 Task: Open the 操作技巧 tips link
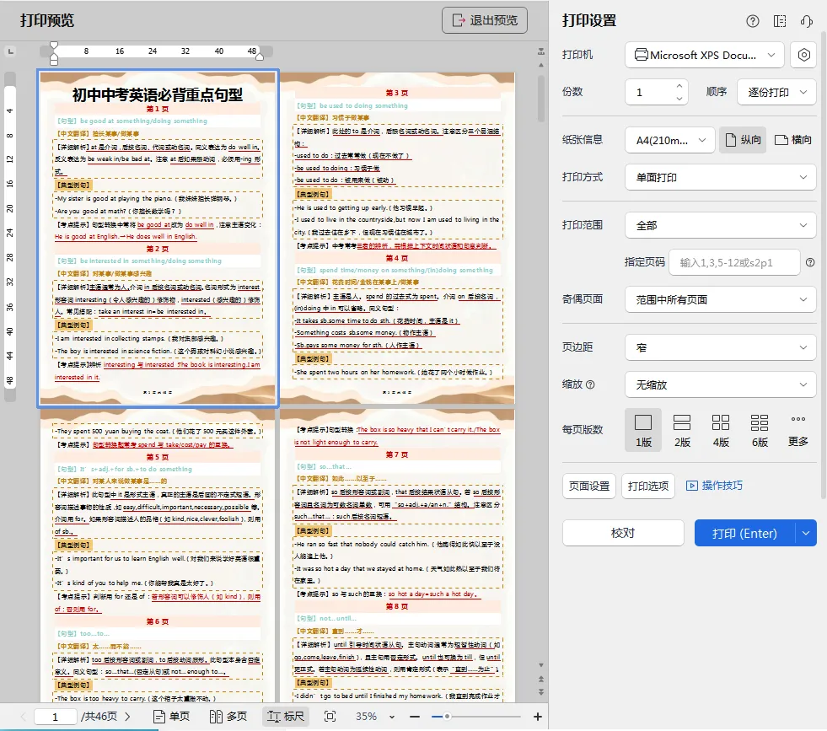[x=714, y=486]
